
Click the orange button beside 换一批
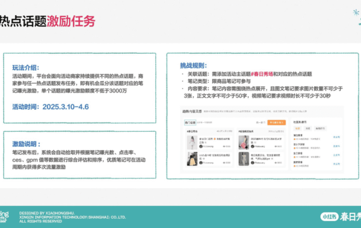(277, 122)
